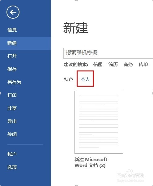The width and height of the screenshot is (153, 186).
Task: Open the 新建 Microsoft Word 文档 (2) thumbnail
Action: (x=99, y=122)
